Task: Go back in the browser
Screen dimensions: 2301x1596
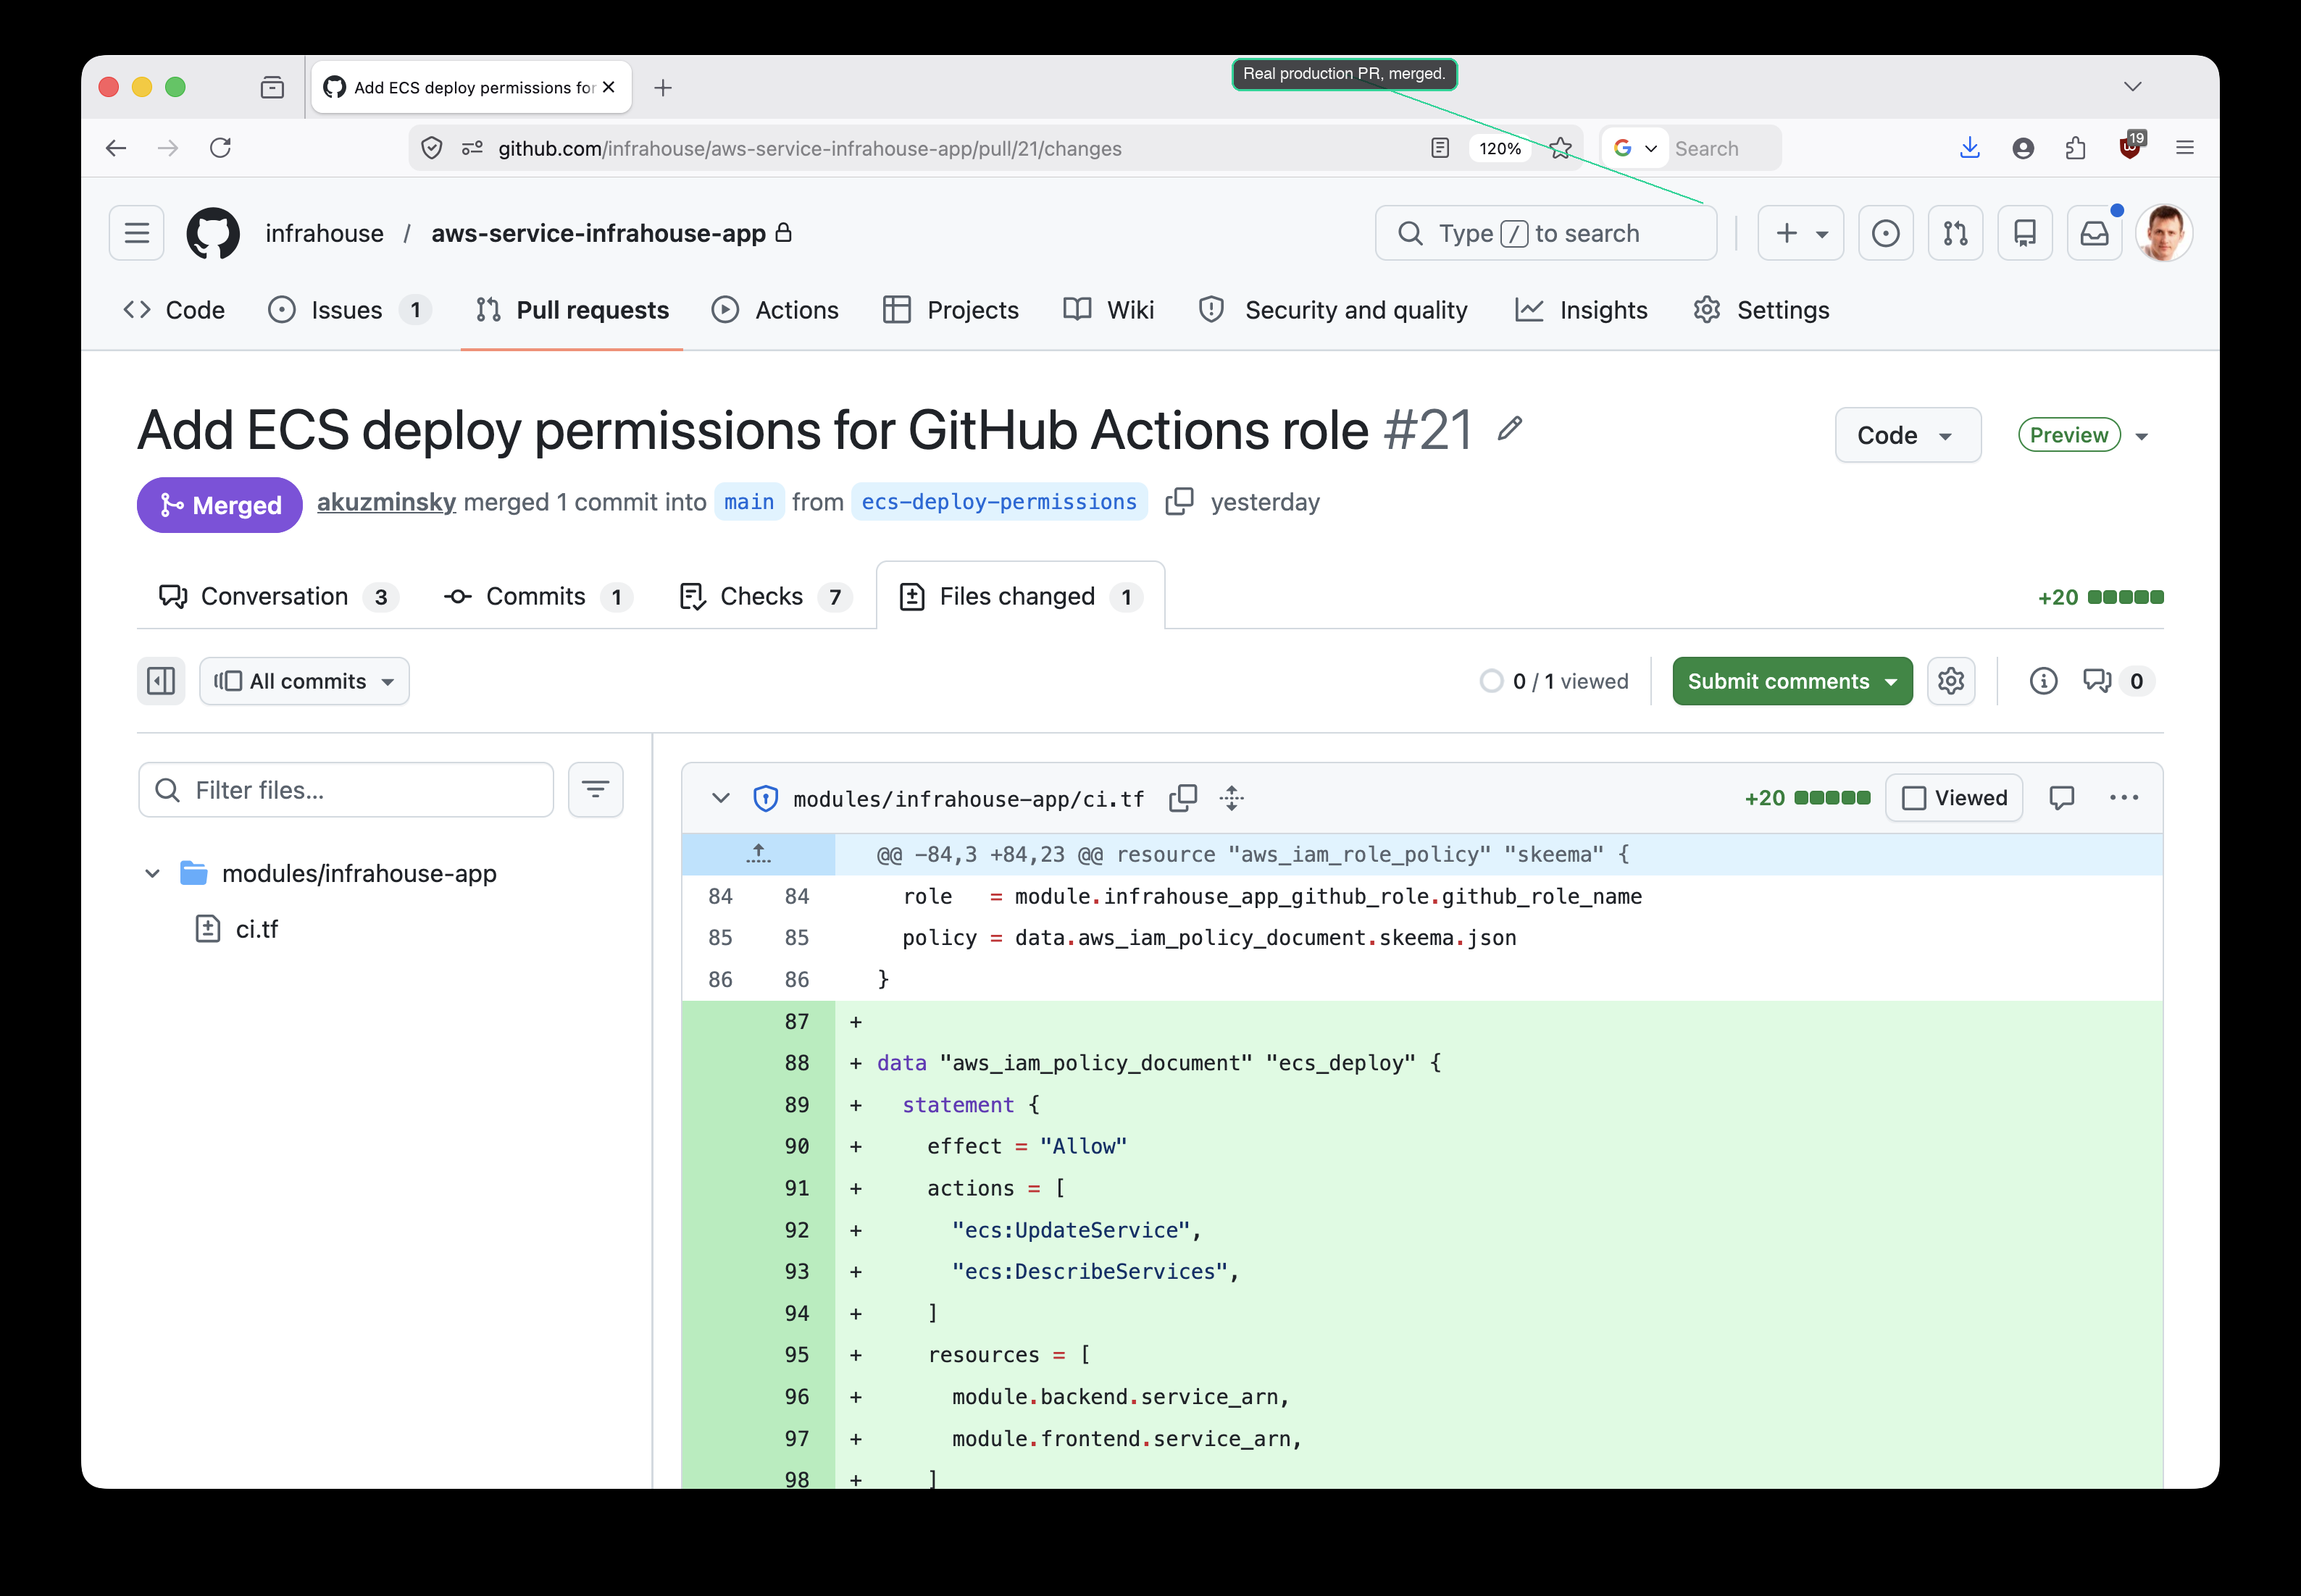Action: click(116, 148)
